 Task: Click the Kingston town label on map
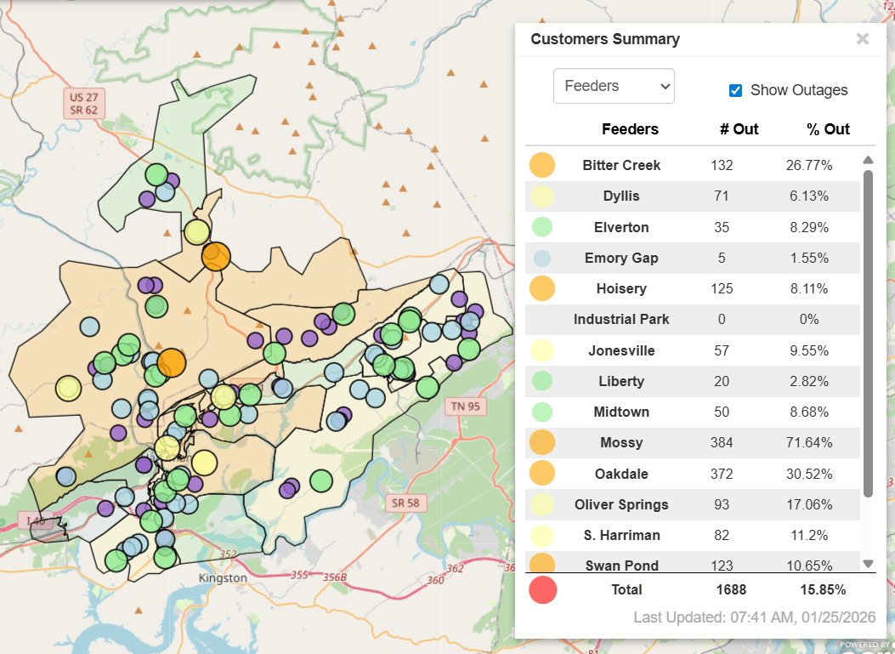point(222,578)
